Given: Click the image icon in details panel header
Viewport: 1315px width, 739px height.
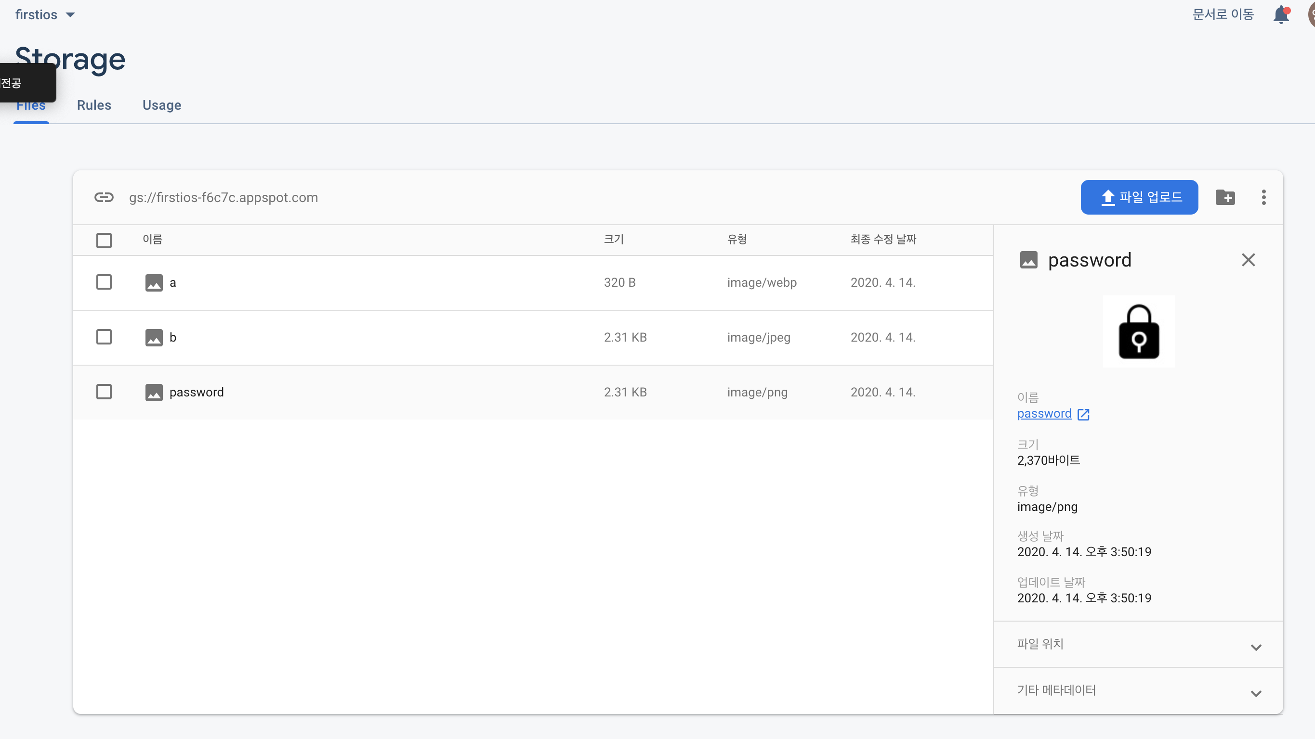Looking at the screenshot, I should (x=1028, y=260).
